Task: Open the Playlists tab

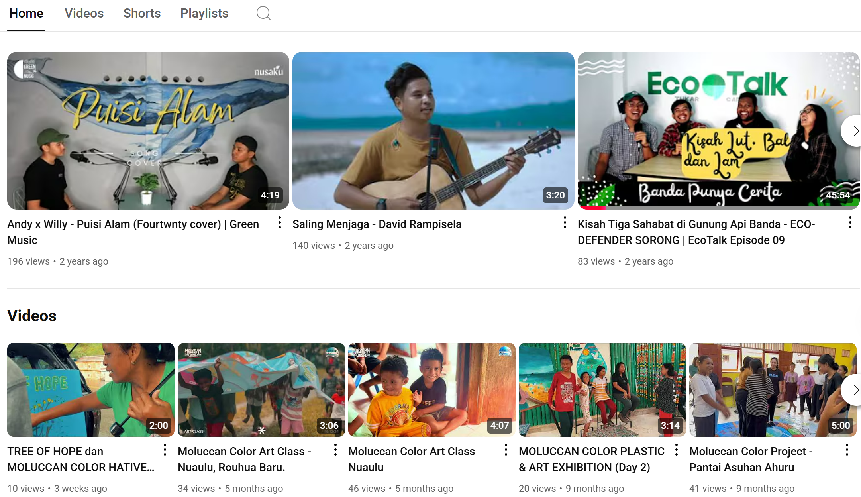Action: pos(204,13)
